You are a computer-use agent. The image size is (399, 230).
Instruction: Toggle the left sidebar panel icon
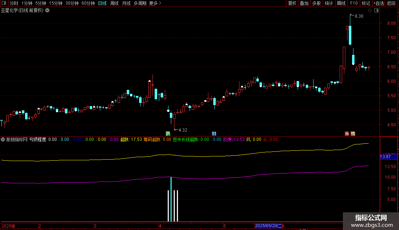4,3
